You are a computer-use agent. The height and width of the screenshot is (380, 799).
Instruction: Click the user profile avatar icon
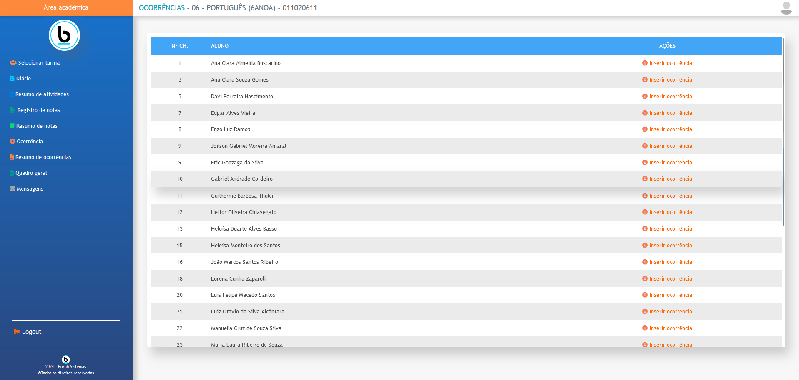point(786,8)
